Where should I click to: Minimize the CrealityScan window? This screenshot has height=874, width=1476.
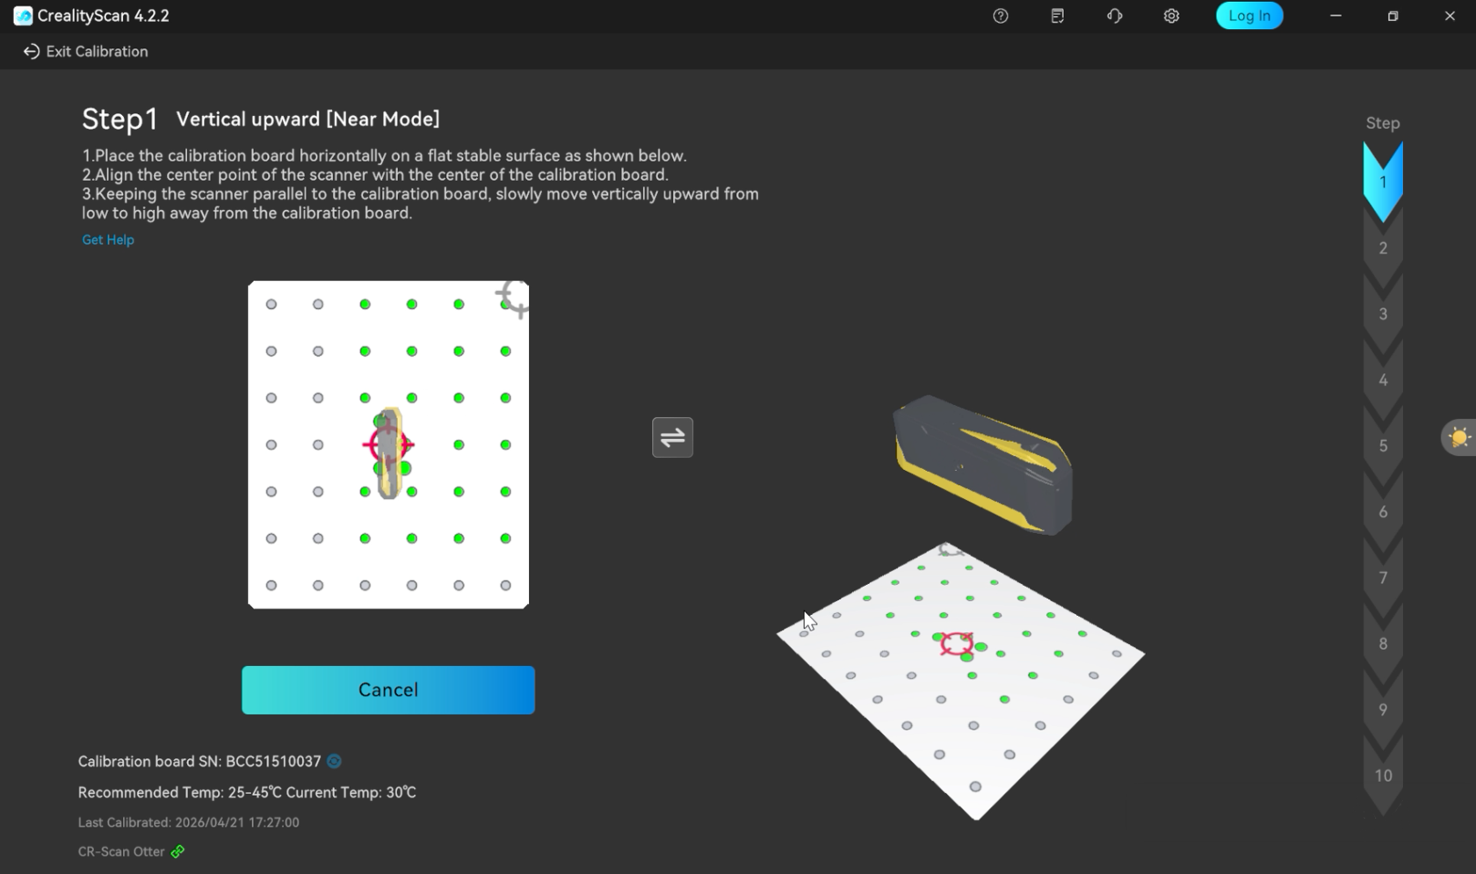pyautogui.click(x=1335, y=16)
